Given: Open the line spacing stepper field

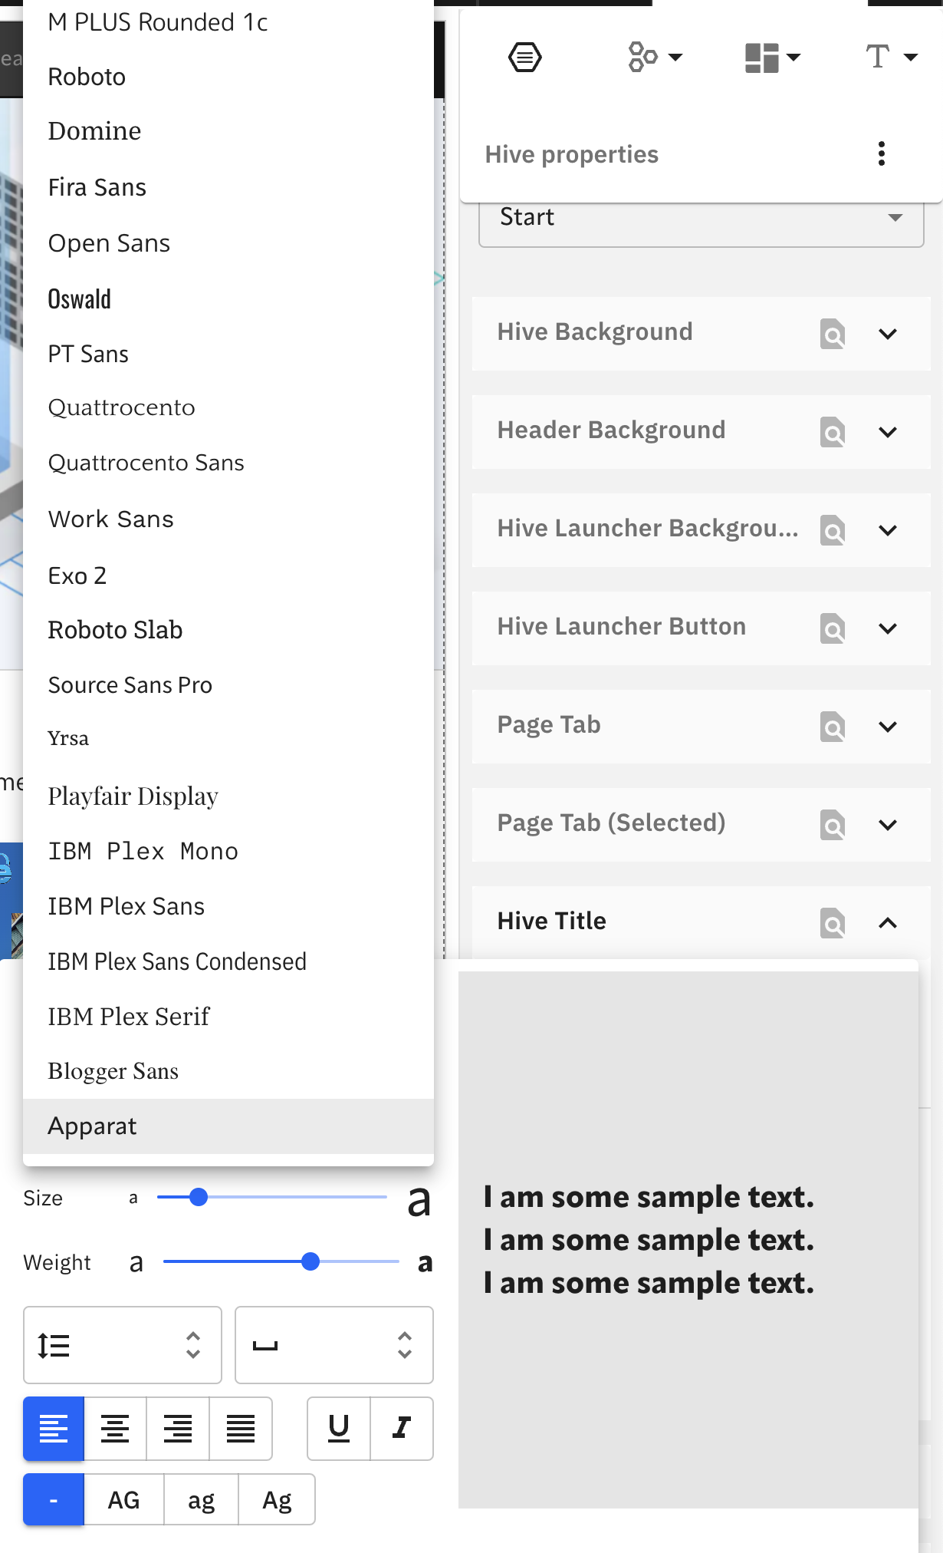Looking at the screenshot, I should pos(123,1345).
